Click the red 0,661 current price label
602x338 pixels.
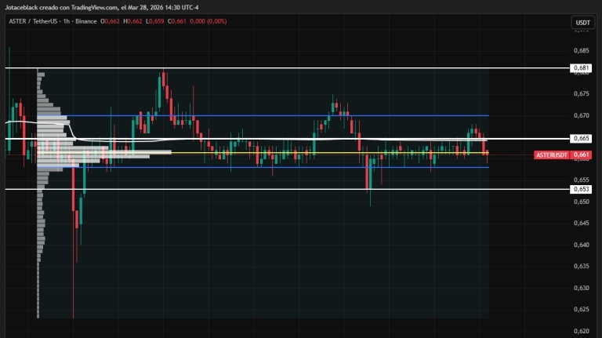pos(581,154)
